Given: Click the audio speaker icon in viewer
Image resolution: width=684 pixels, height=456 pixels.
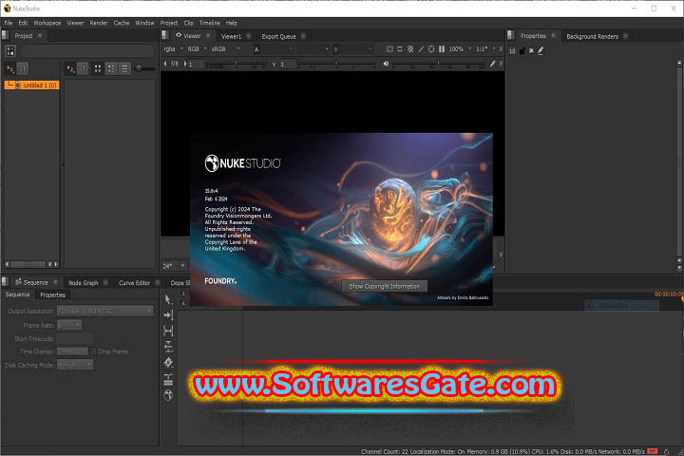Looking at the screenshot, I should pyautogui.click(x=386, y=64).
